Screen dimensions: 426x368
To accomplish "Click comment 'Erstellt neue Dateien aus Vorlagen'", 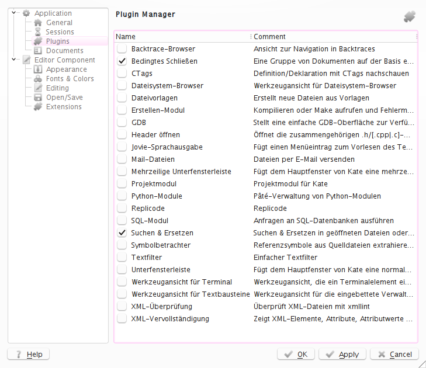I will [311, 98].
